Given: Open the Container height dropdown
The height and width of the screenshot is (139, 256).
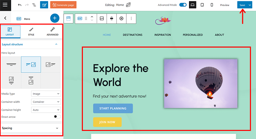Looking at the screenshot, I should [46, 110].
